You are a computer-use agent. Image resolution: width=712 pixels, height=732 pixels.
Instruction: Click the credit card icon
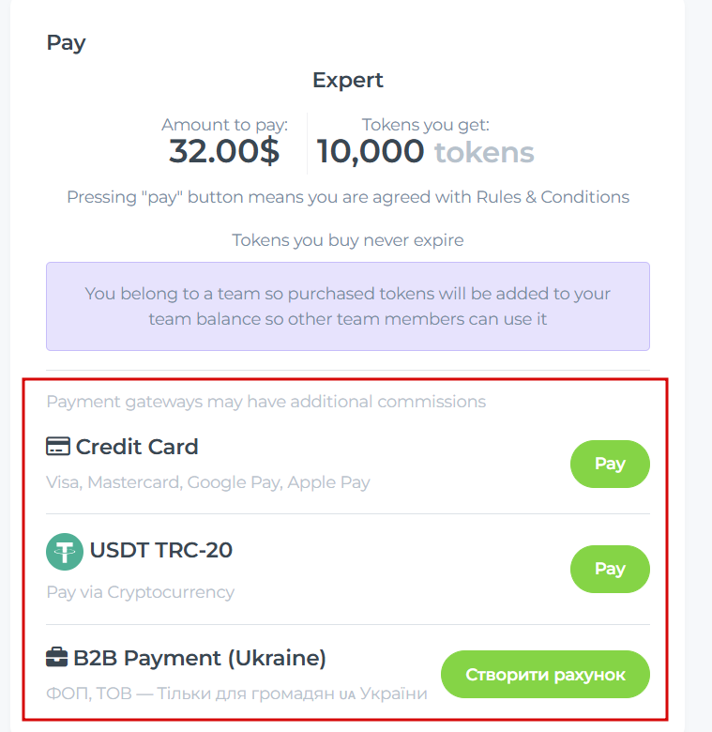pyautogui.click(x=58, y=447)
